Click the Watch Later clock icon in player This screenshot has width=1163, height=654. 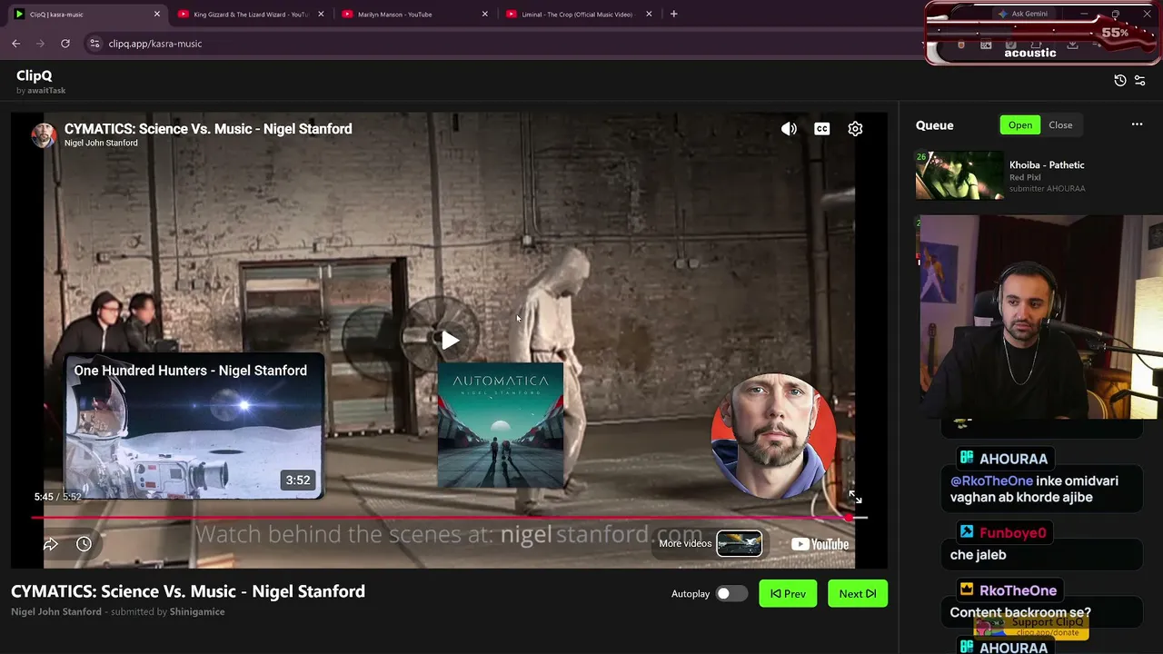[84, 544]
